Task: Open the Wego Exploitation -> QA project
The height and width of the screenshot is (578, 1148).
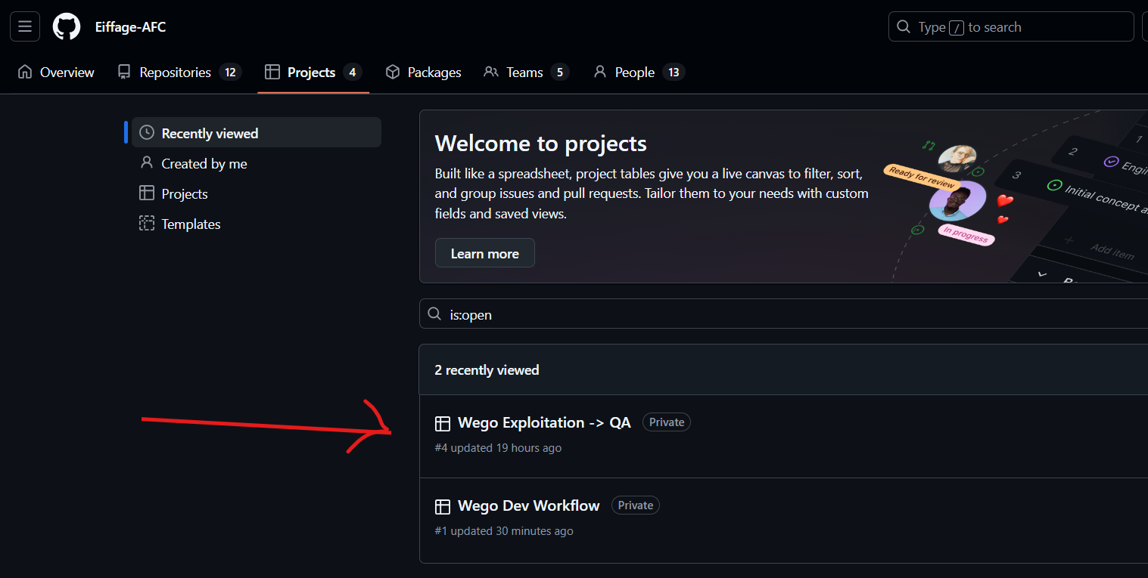Action: pos(544,423)
